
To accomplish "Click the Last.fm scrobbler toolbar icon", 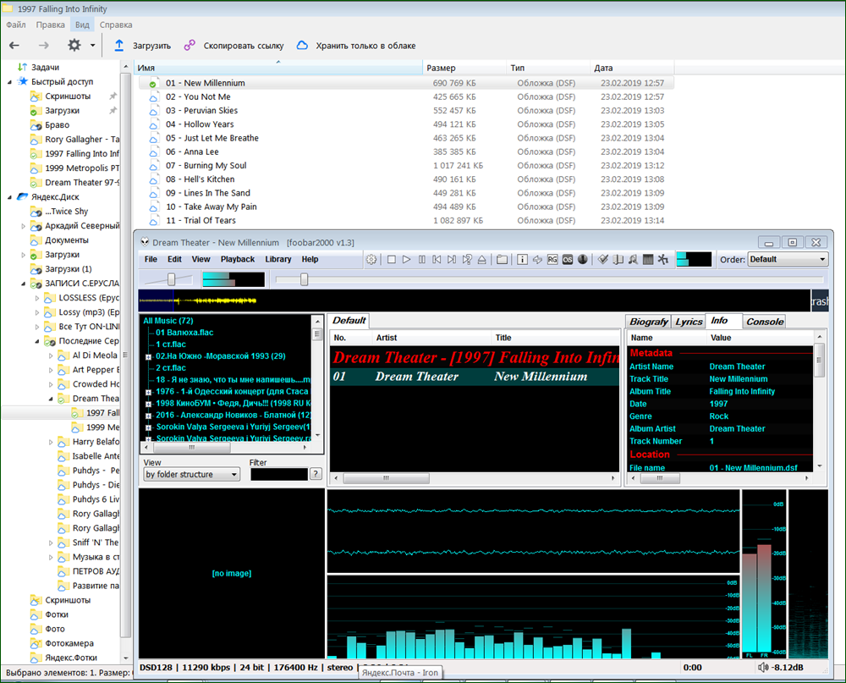I will pyautogui.click(x=568, y=260).
